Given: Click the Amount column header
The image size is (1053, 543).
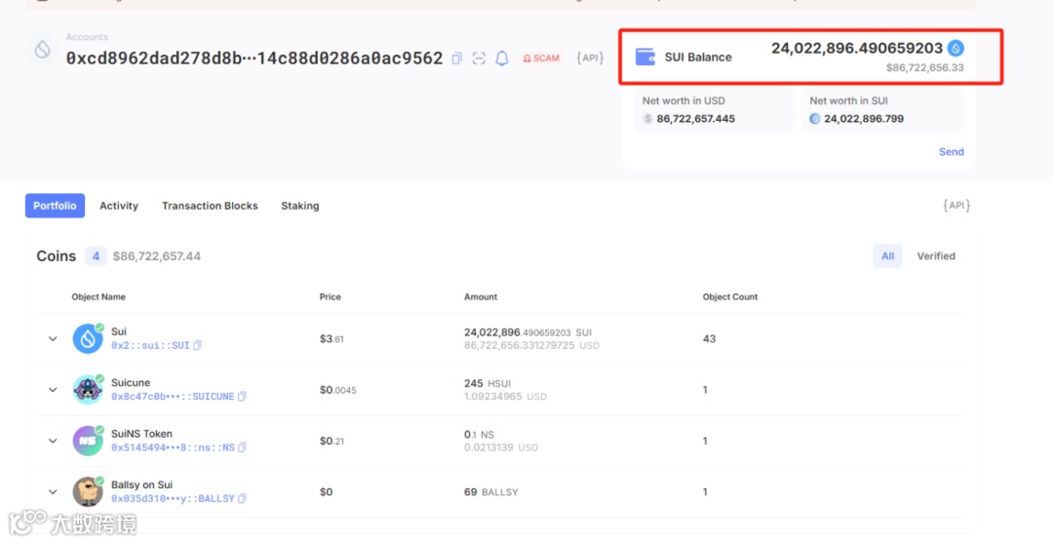Looking at the screenshot, I should 481,296.
